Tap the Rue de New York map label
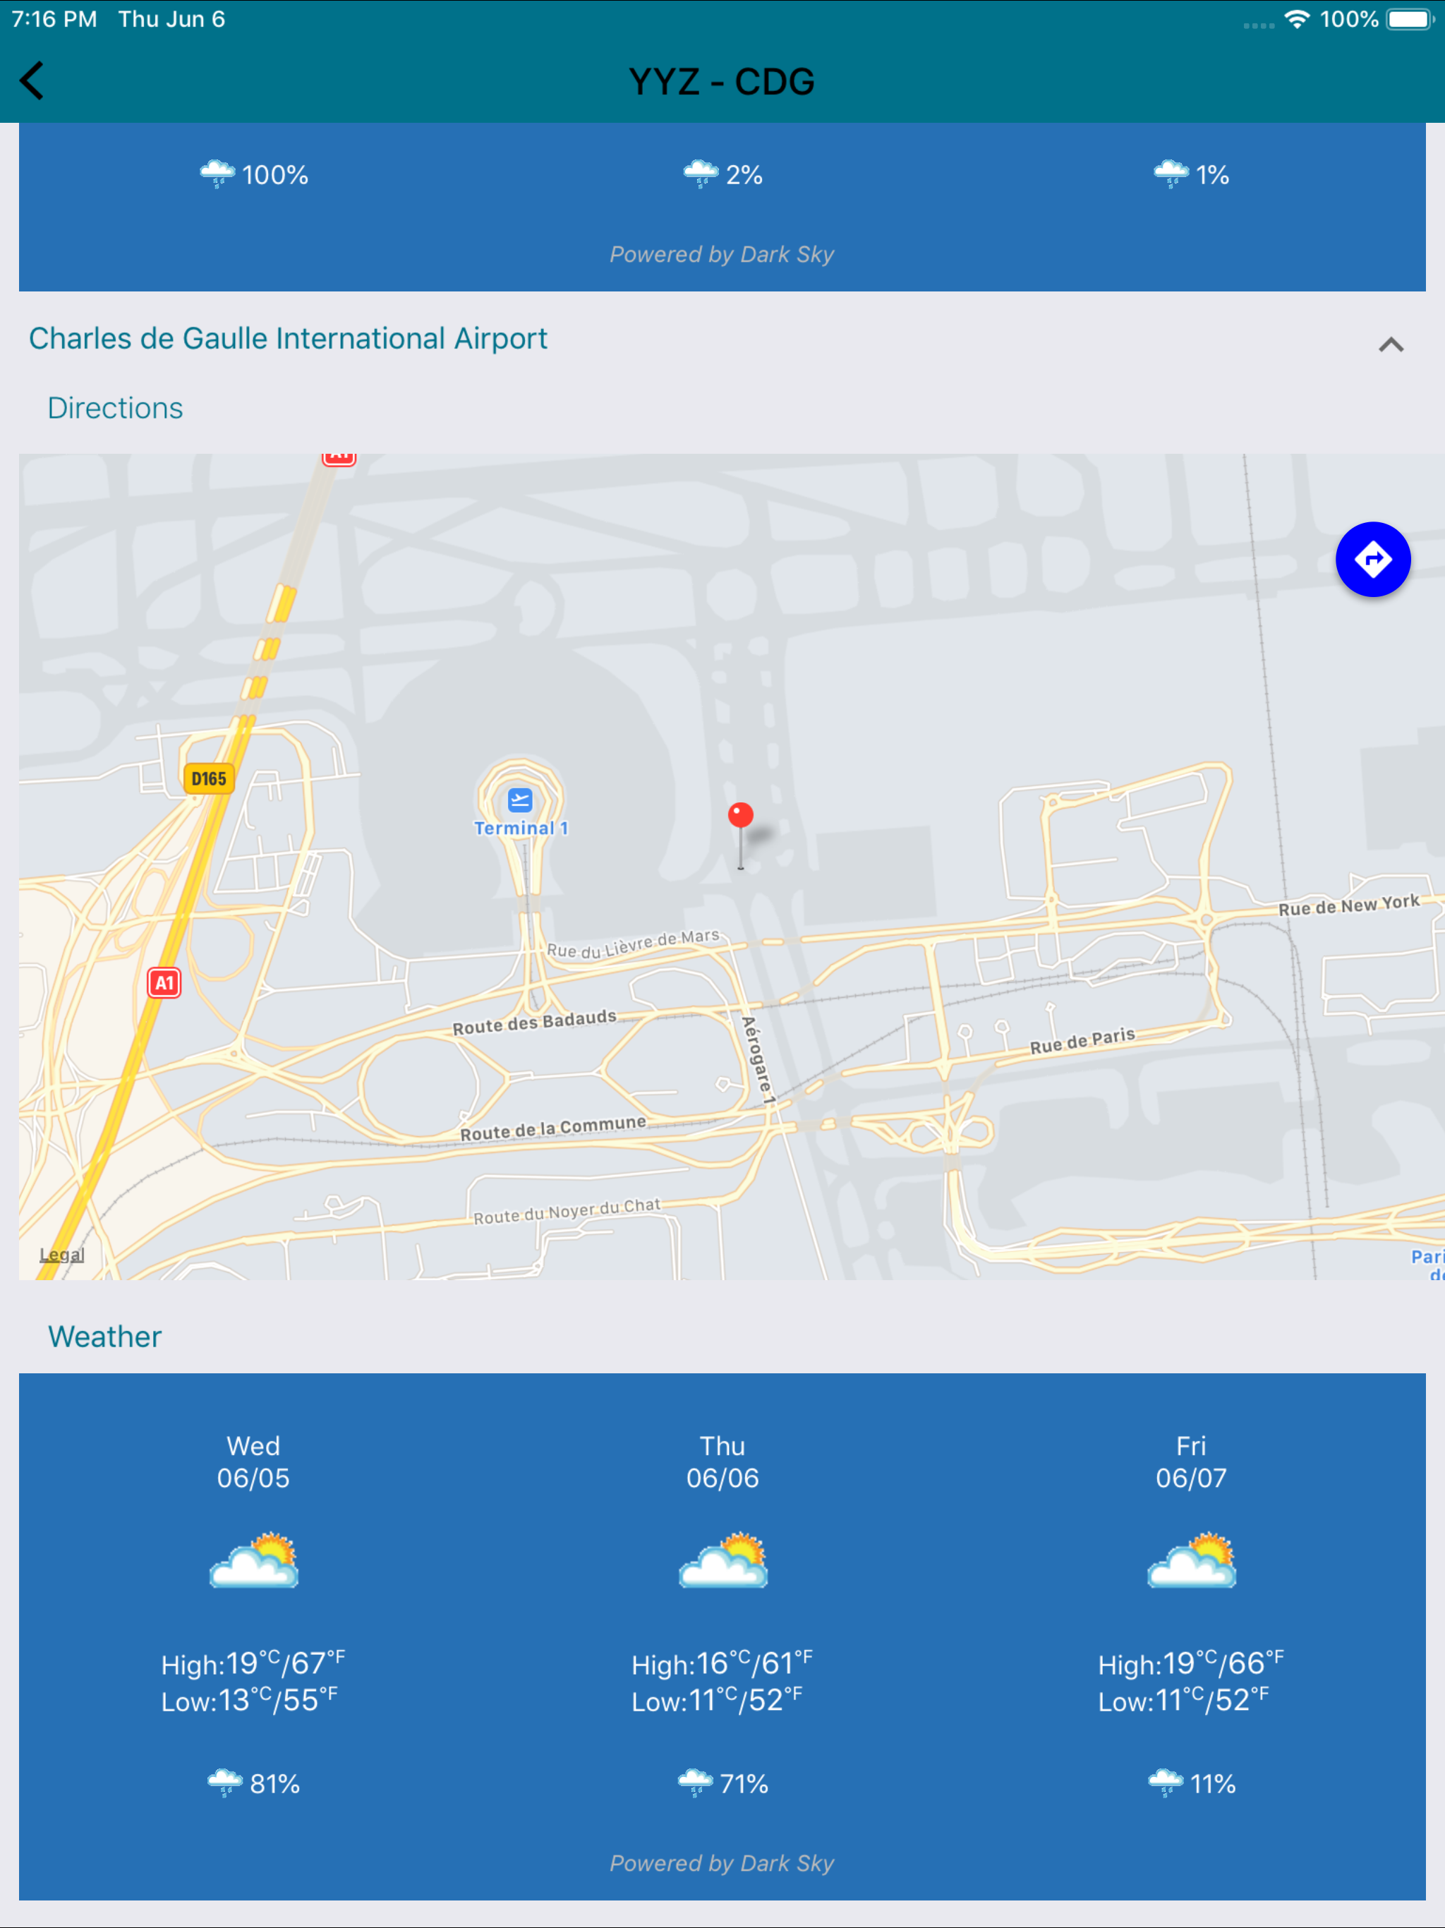 pos(1348,905)
